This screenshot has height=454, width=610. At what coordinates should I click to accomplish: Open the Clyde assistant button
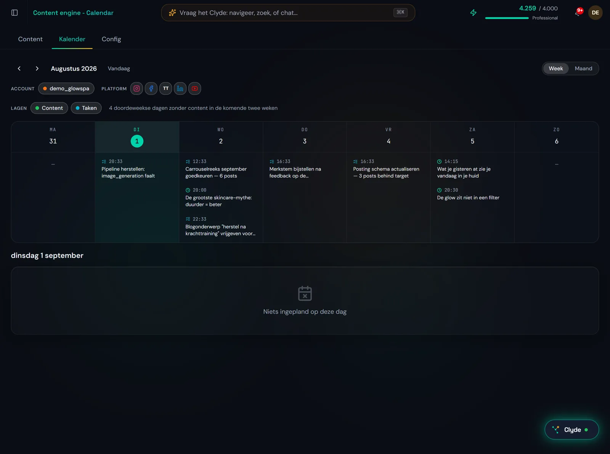(571, 430)
